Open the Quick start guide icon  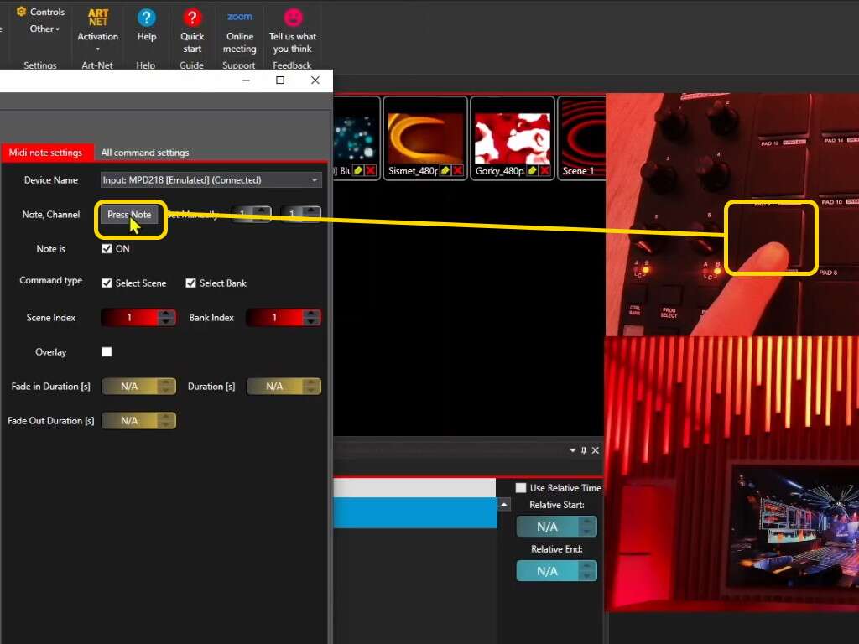point(192,17)
